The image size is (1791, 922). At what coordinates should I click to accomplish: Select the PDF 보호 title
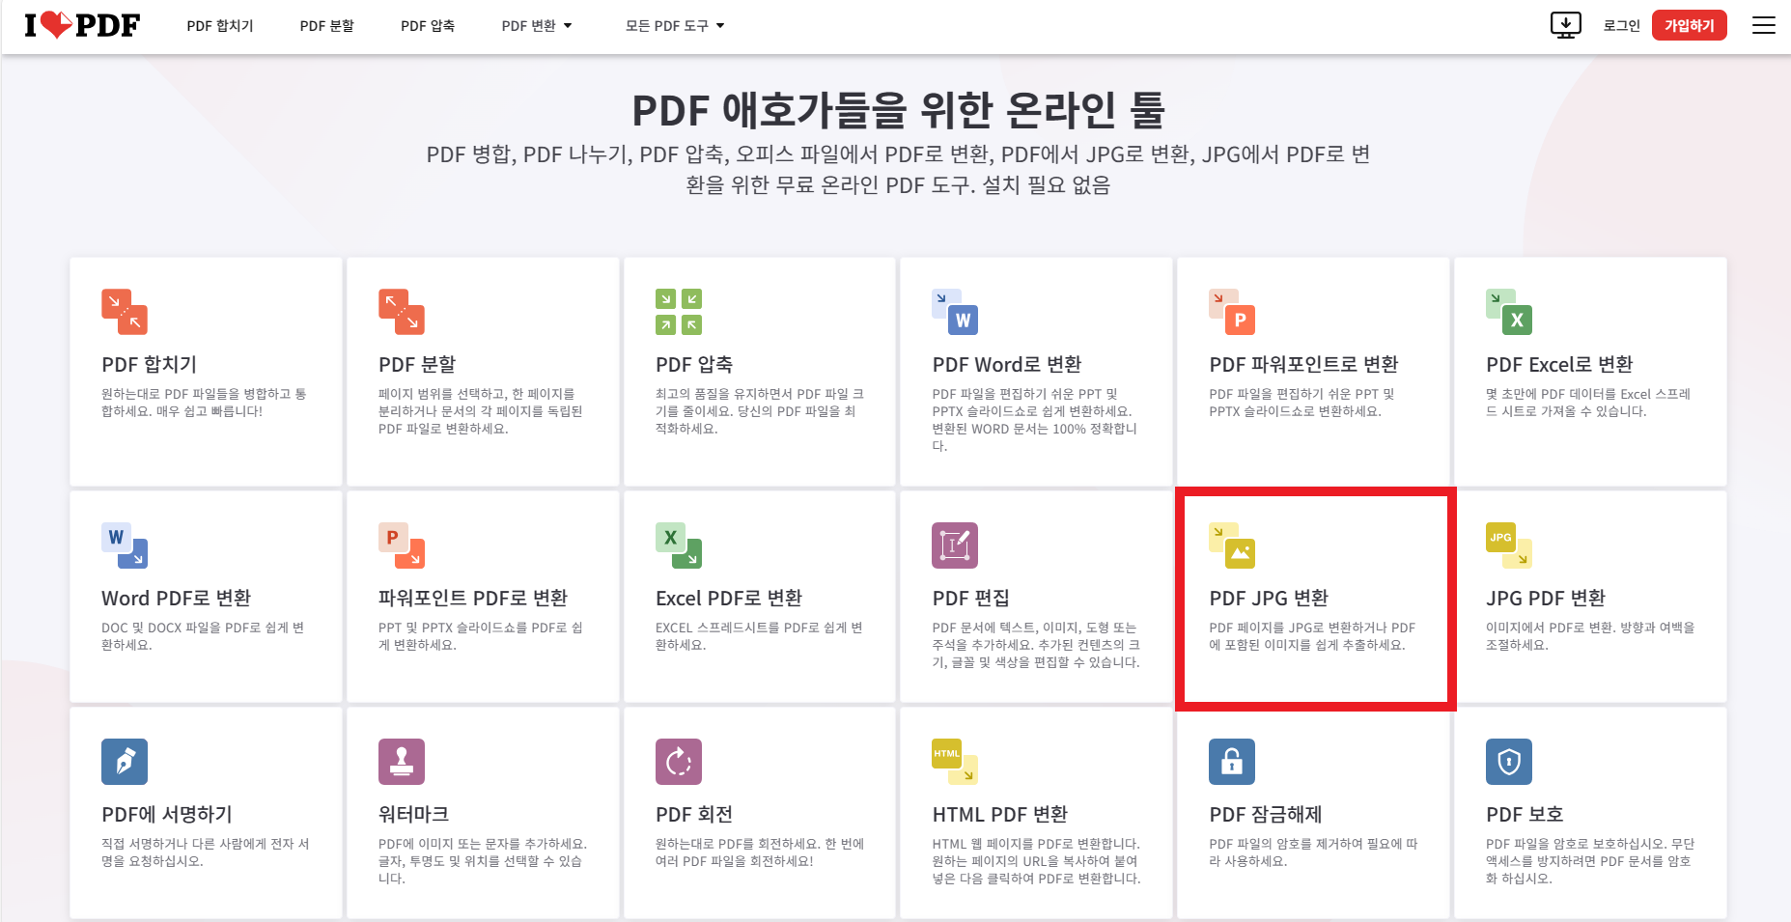tap(1525, 815)
